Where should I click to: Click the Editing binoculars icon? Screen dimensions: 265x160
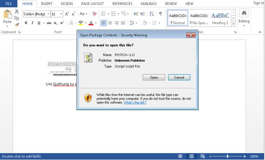pyautogui.click(x=244, y=13)
